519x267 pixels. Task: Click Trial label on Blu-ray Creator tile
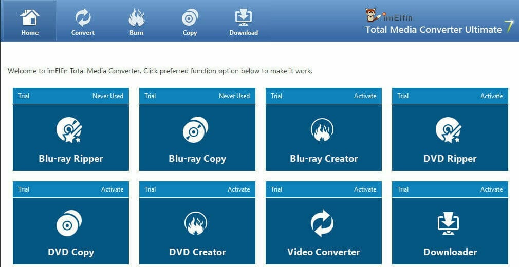coord(276,96)
